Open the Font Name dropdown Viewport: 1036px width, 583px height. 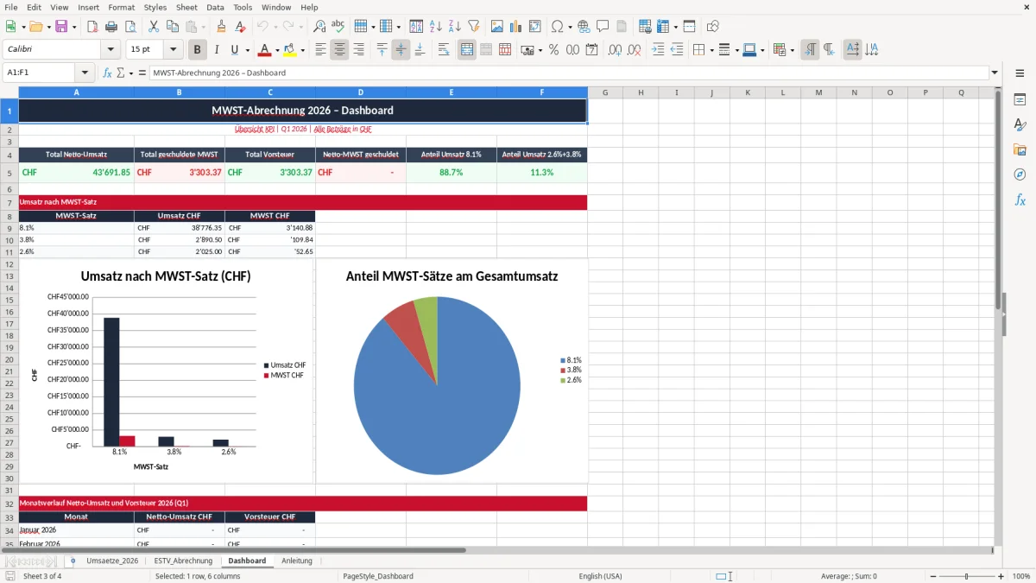coord(110,50)
